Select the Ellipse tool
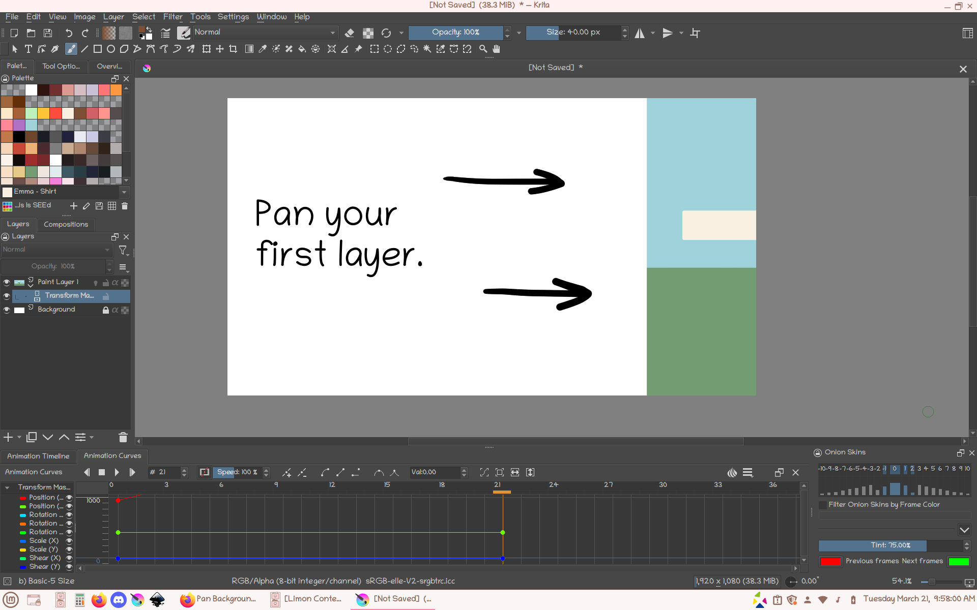 (110, 49)
